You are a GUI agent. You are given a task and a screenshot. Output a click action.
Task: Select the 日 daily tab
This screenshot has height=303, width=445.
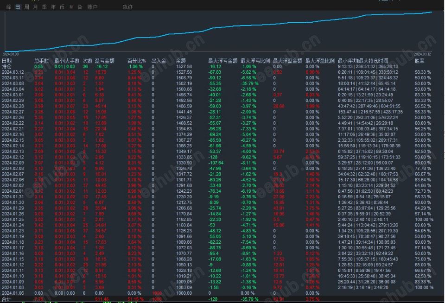pos(18,7)
